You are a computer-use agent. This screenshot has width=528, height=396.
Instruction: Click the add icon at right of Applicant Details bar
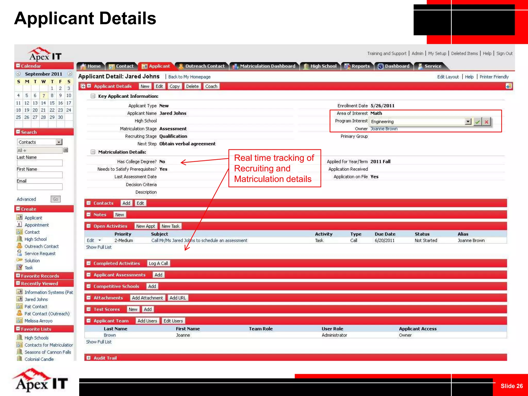point(509,86)
